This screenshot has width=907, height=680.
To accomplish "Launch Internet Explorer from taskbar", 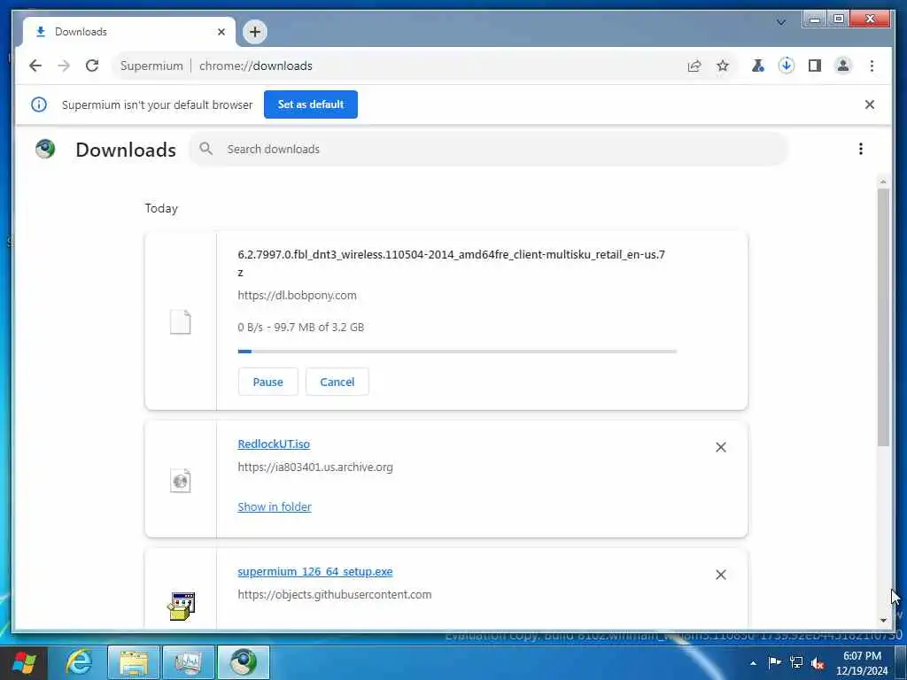I will (78, 662).
